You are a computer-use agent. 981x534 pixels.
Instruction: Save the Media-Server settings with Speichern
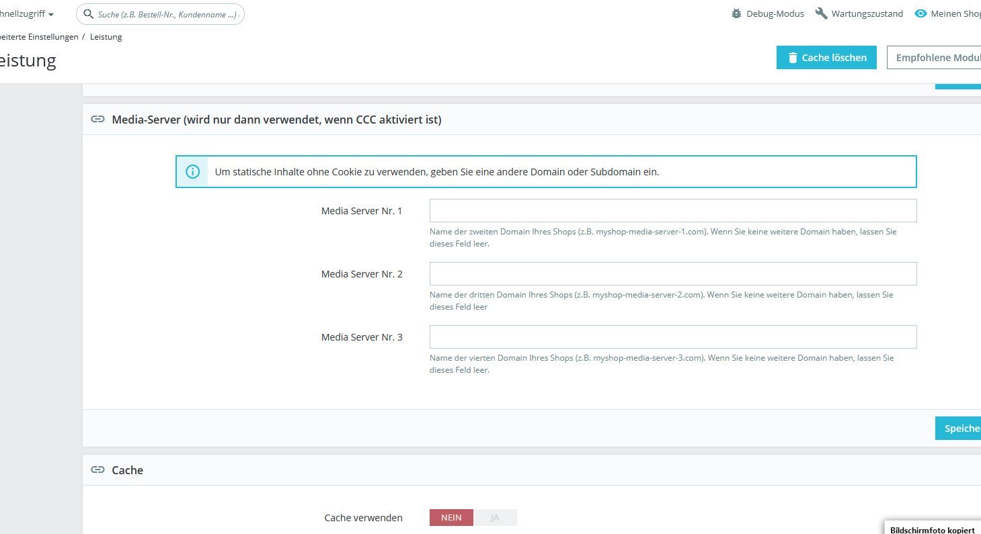(958, 429)
